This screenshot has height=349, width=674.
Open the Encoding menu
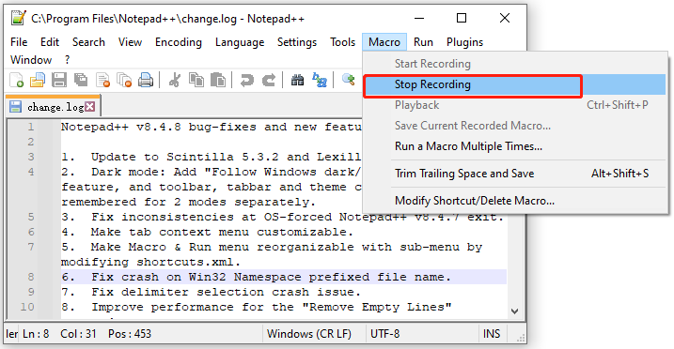click(179, 42)
